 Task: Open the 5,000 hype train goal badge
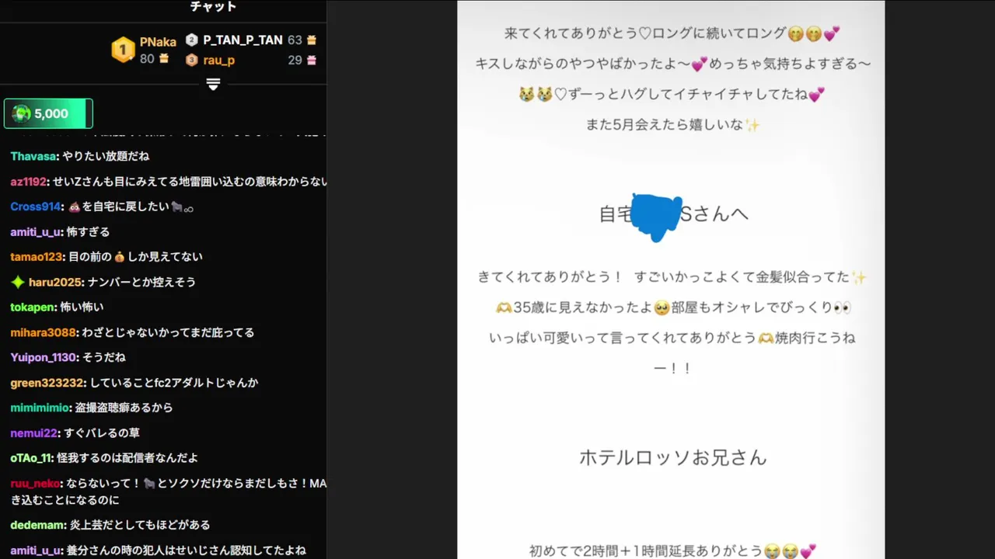[x=48, y=113]
